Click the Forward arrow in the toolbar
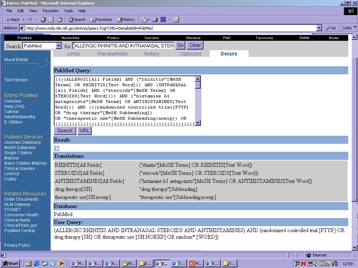Screen dimensions: 358x268 click(30, 20)
